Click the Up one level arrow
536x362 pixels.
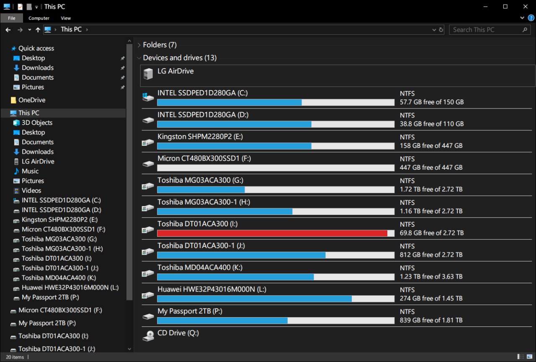click(38, 30)
